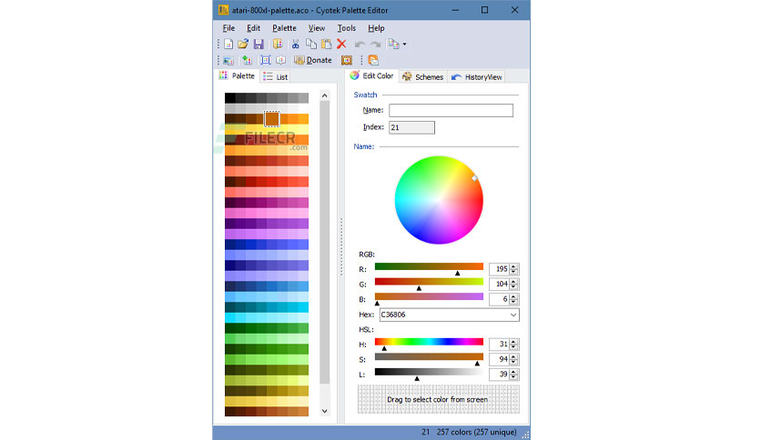Image resolution: width=761 pixels, height=440 pixels.
Task: Open a palette file with folder icon
Action: 243,45
